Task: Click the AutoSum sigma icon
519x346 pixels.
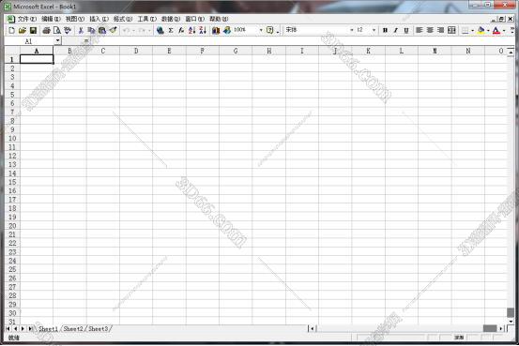Action: tap(171, 30)
